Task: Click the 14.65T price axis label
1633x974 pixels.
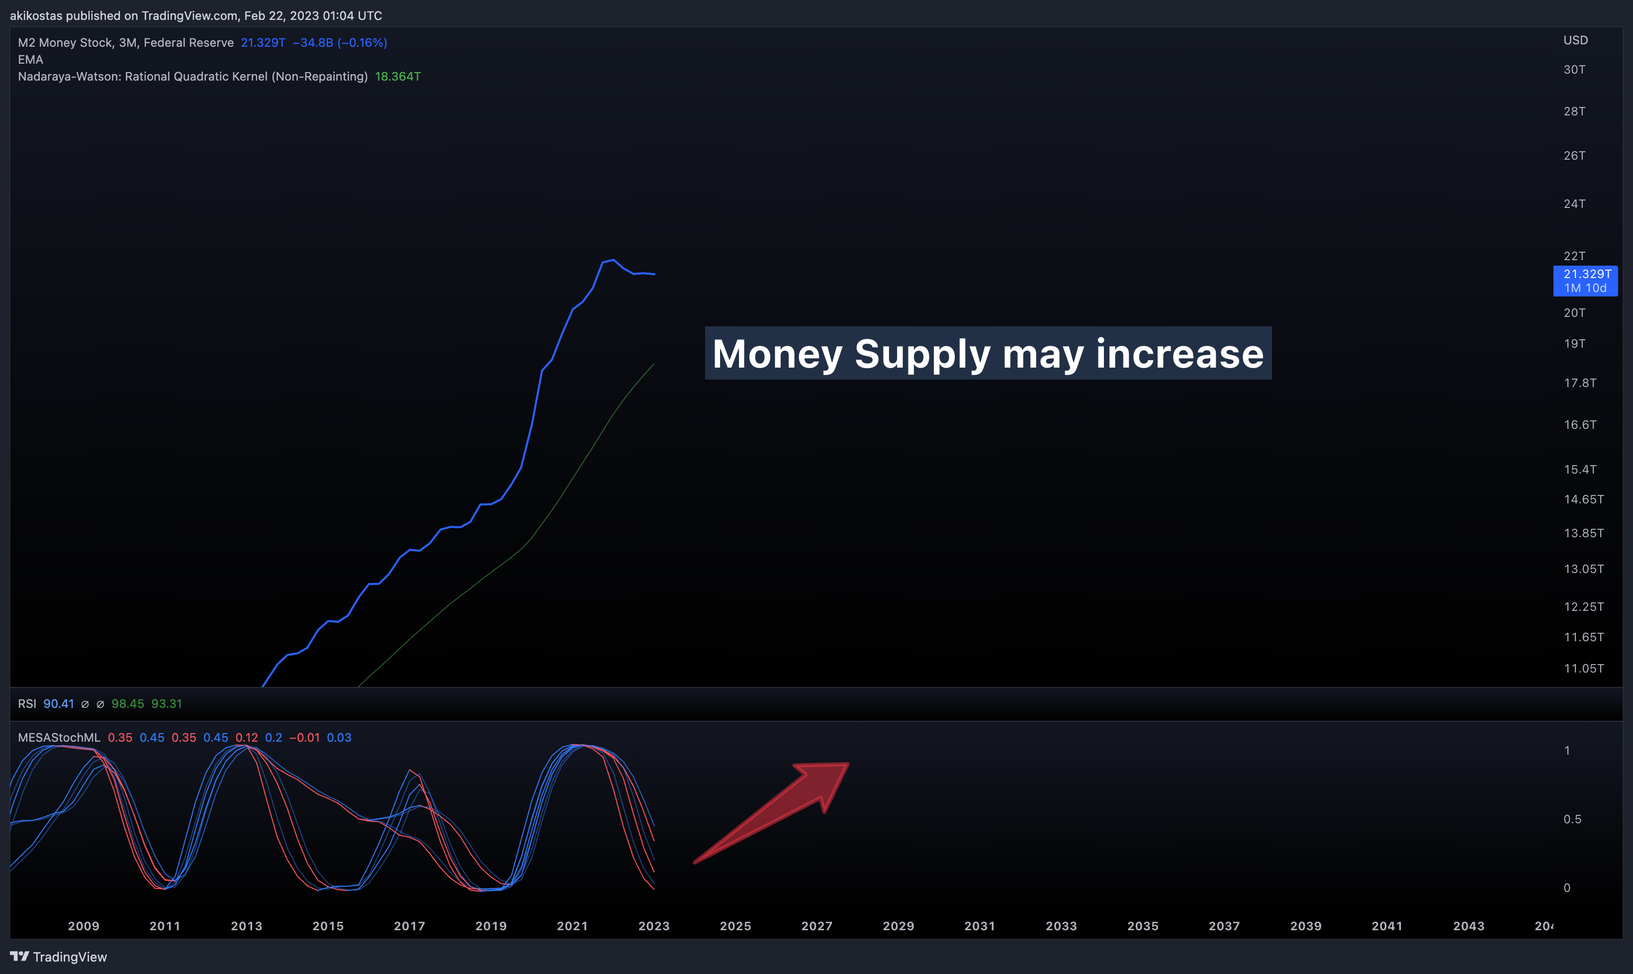Action: (1584, 499)
